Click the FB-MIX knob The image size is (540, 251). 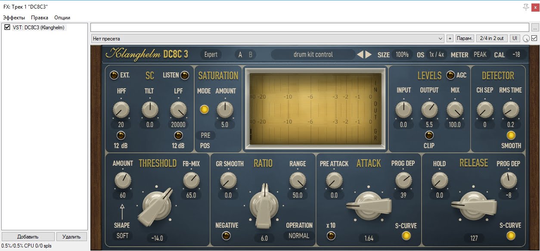191,180
